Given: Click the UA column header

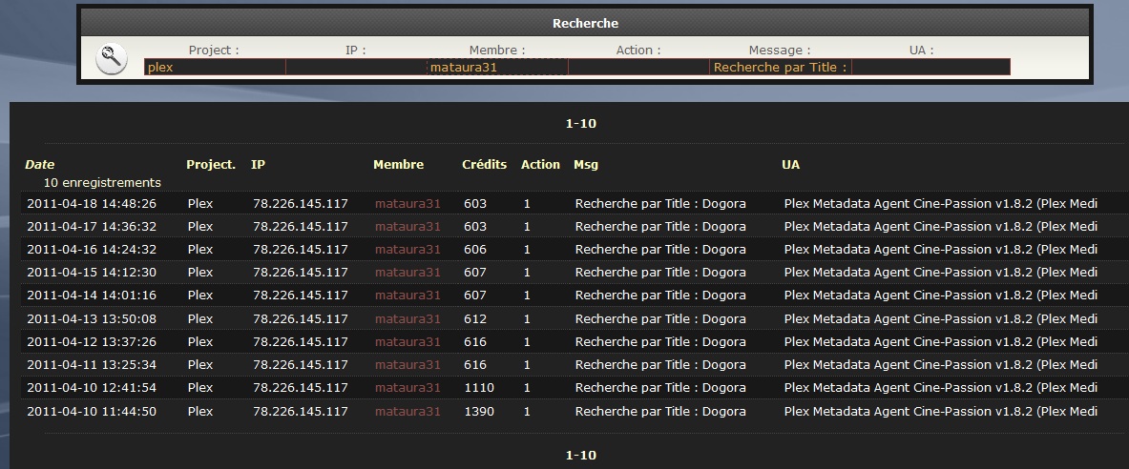Looking at the screenshot, I should pos(790,165).
